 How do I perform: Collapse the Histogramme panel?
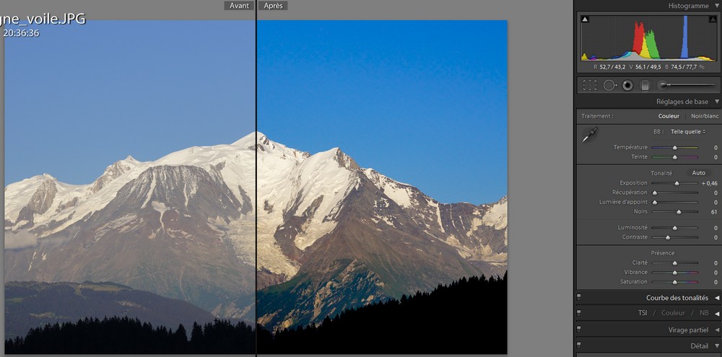click(716, 6)
